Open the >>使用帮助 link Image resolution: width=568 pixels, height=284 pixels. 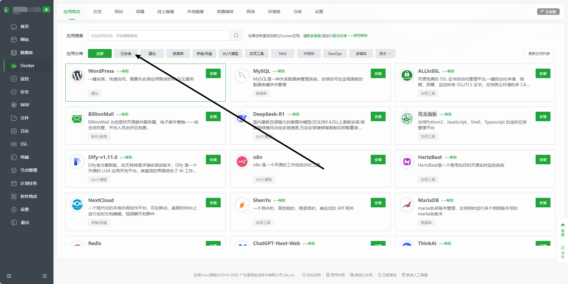click(x=358, y=36)
